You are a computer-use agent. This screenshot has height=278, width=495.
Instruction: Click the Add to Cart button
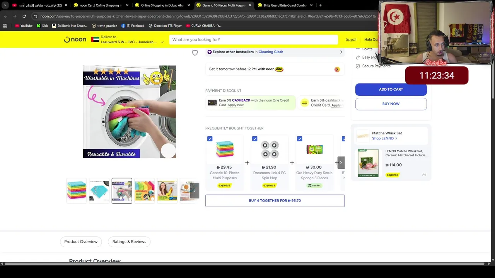coord(391,90)
